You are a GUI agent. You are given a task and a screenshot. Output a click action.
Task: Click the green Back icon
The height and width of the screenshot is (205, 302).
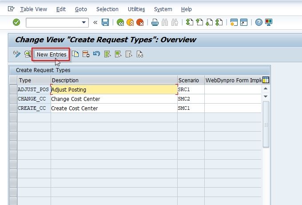pos(120,22)
